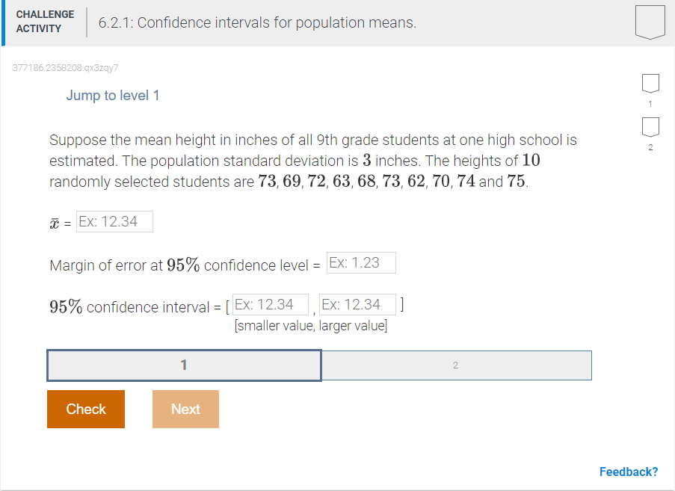This screenshot has width=675, height=491.
Task: Select the numeral 2 below the second badge
Action: tap(650, 147)
